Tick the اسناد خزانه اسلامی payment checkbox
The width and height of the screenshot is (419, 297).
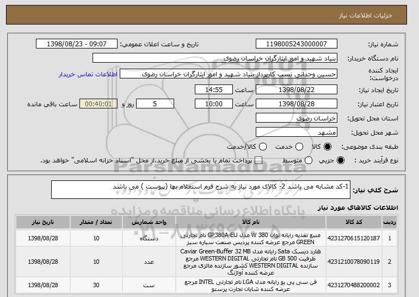258,160
